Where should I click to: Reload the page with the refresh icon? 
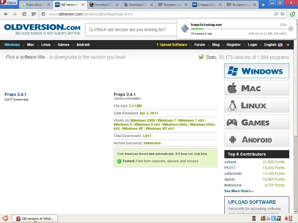[24, 14]
